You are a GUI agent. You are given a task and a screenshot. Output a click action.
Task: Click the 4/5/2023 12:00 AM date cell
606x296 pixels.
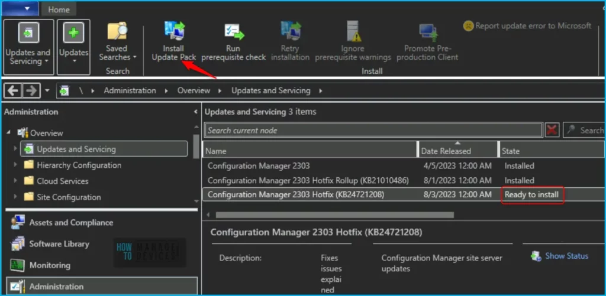pyautogui.click(x=457, y=166)
